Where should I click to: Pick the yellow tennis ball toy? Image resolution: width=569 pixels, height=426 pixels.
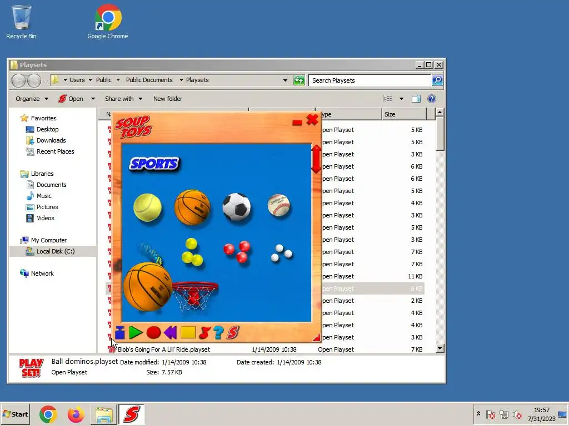147,207
